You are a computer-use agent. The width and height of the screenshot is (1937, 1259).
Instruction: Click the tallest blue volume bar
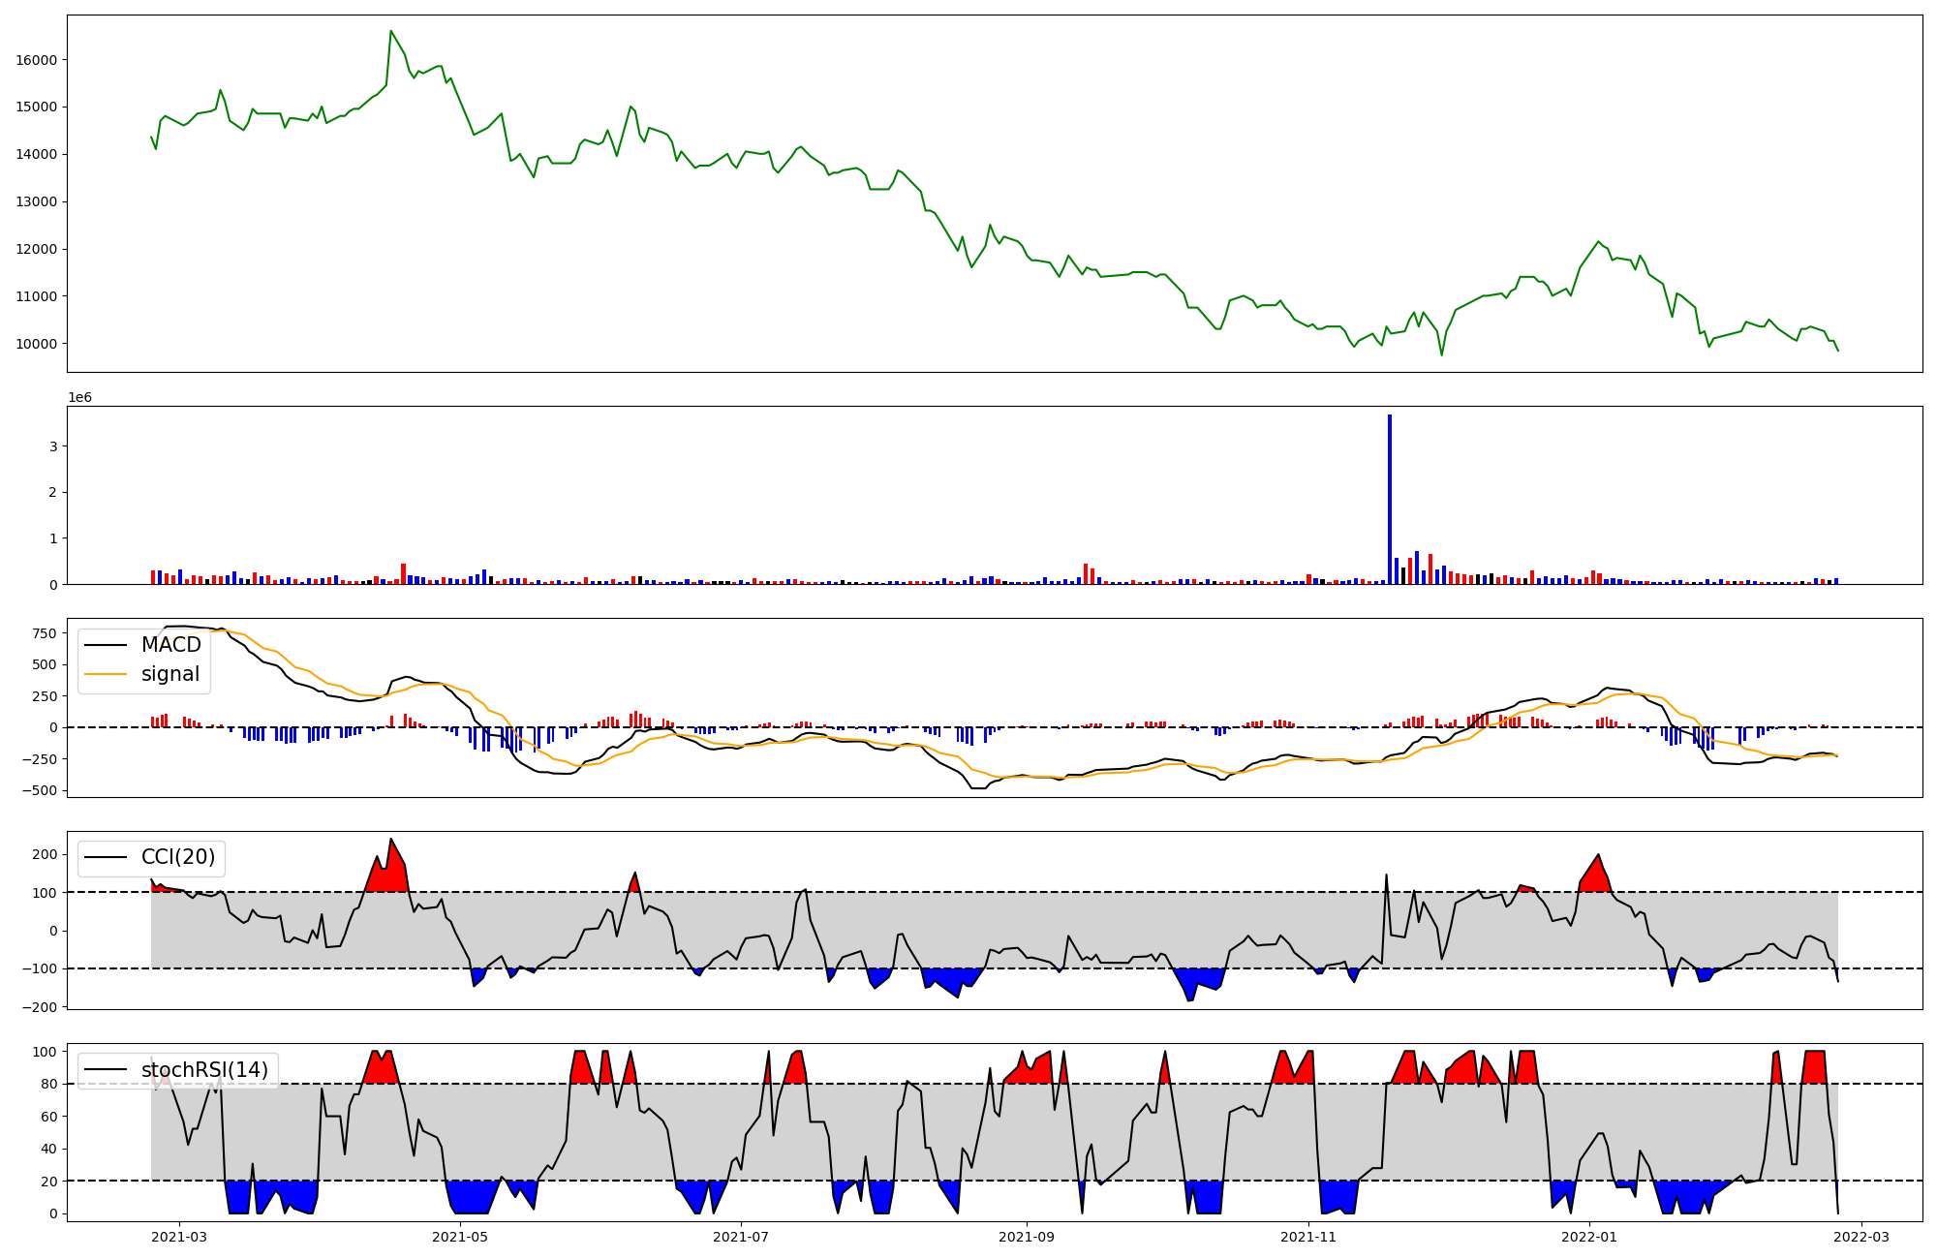pyautogui.click(x=1390, y=499)
